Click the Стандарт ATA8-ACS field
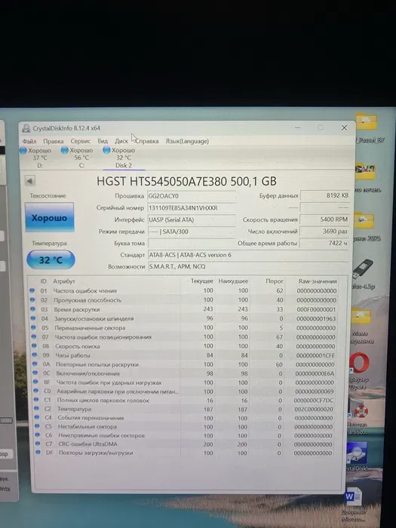The image size is (396, 528). pyautogui.click(x=248, y=255)
